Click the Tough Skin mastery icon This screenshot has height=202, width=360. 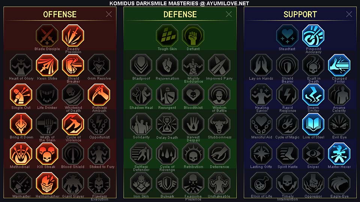pos(167,36)
